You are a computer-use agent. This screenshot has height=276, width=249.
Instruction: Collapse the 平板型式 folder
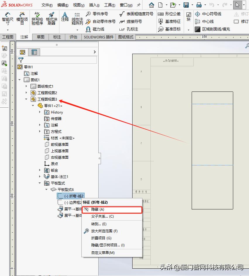point(40,183)
